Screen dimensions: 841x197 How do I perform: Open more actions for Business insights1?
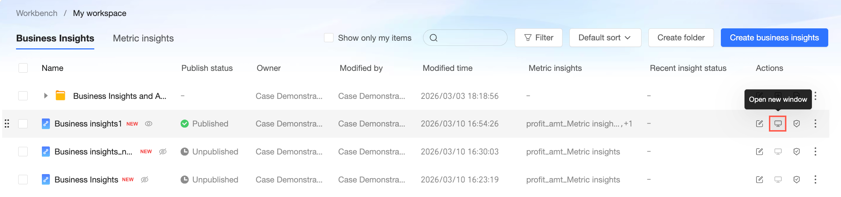816,124
